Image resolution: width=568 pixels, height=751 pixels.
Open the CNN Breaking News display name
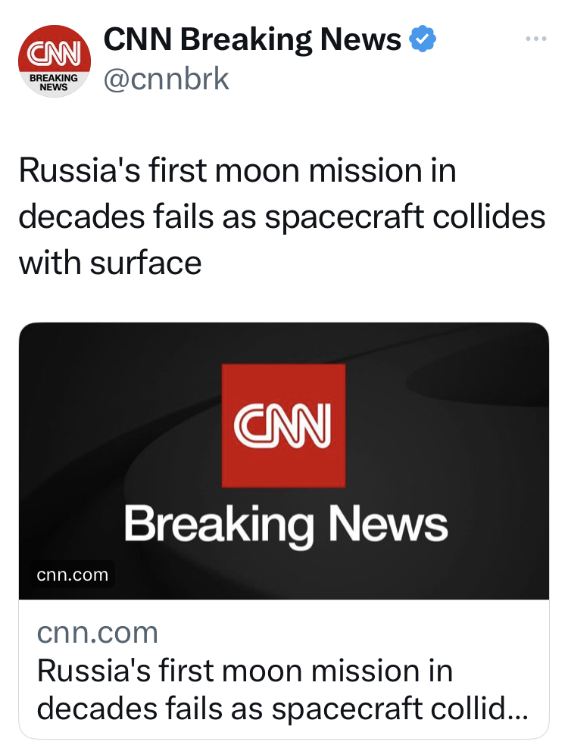pos(251,39)
